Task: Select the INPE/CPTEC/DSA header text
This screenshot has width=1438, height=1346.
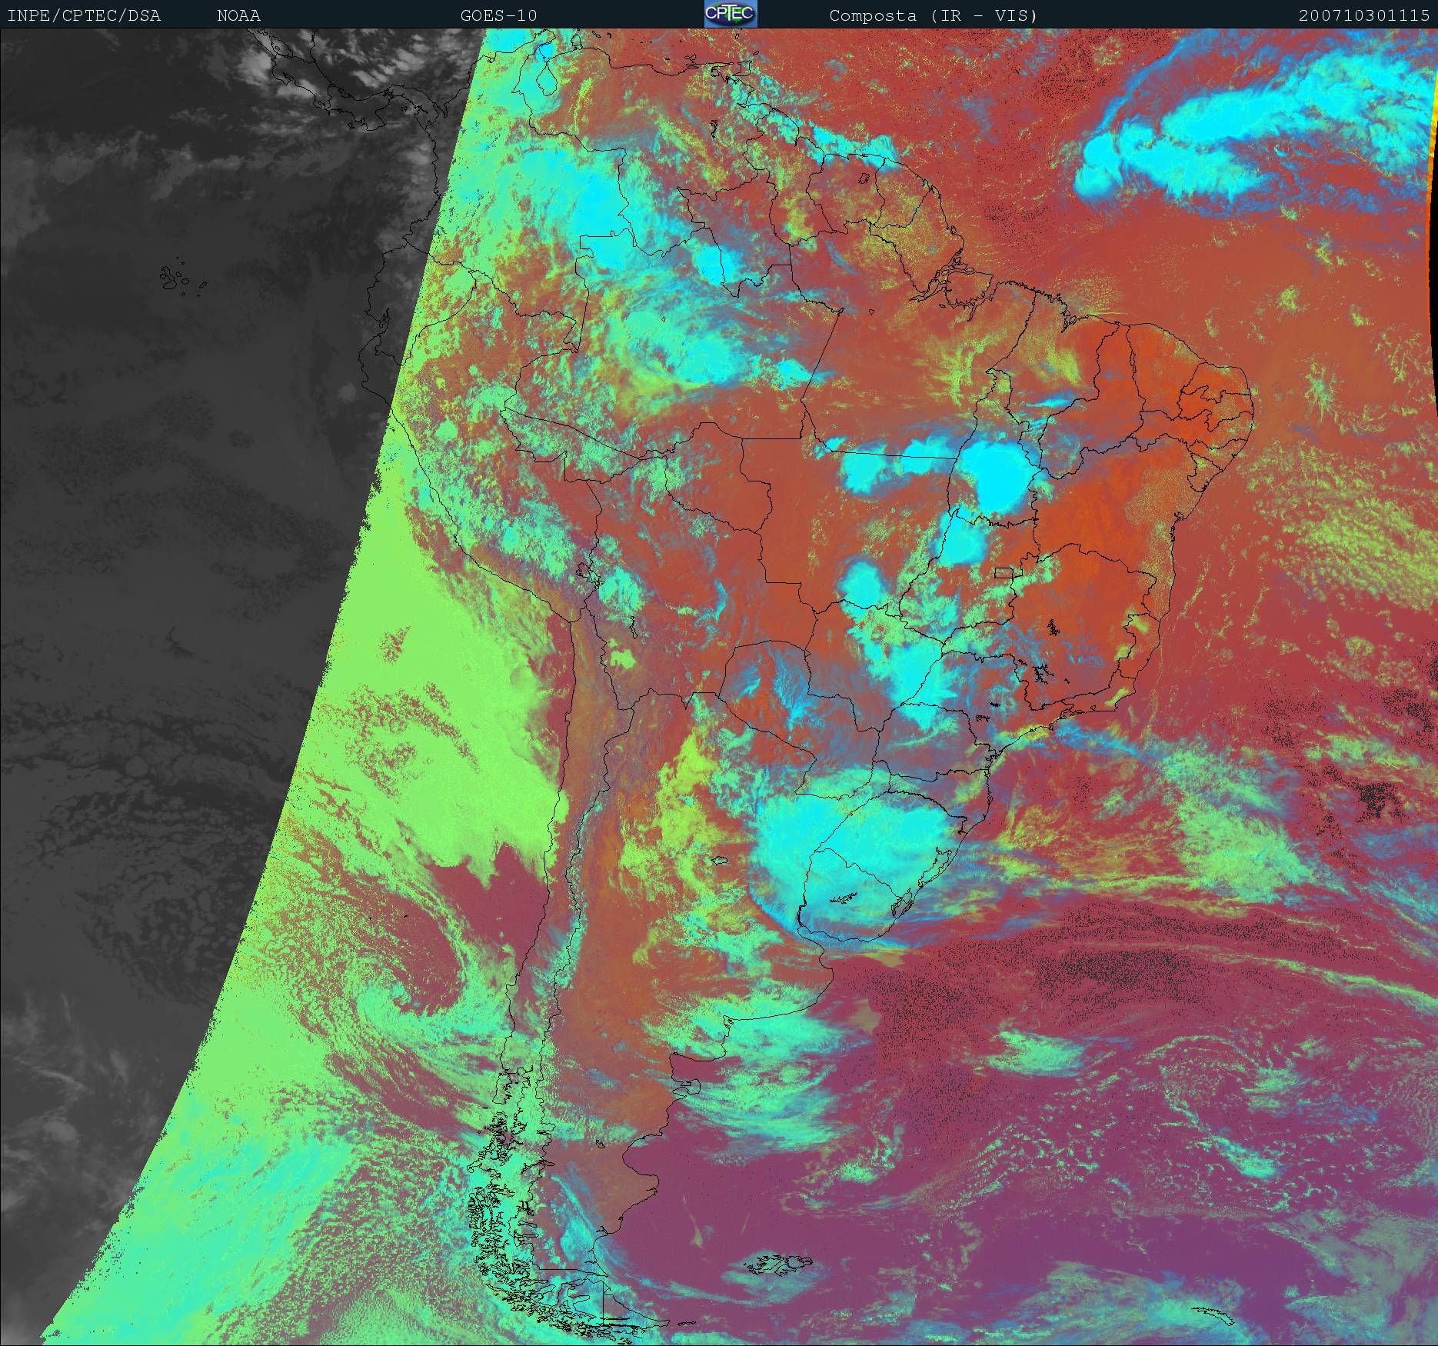Action: point(85,15)
